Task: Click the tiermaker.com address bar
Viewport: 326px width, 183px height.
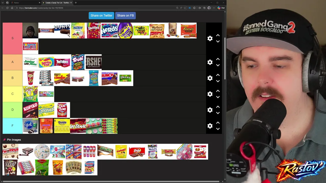Action: 96,8
